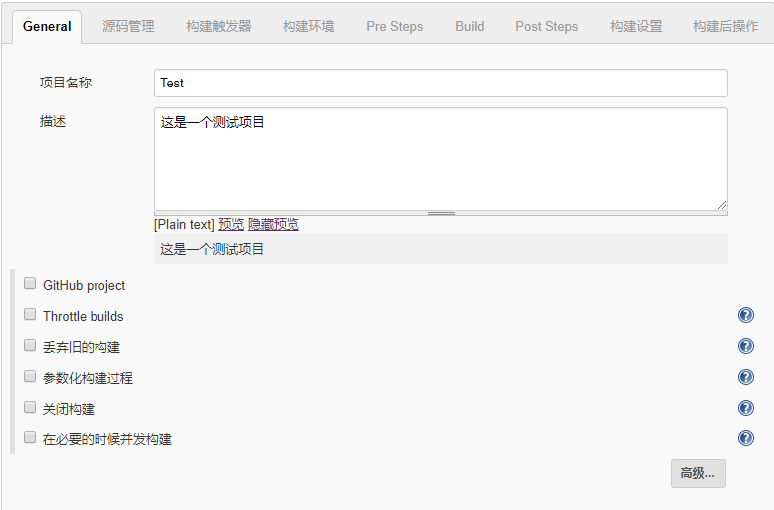Open help icon for 参数化构建过程
Image resolution: width=774 pixels, height=510 pixels.
pos(746,377)
